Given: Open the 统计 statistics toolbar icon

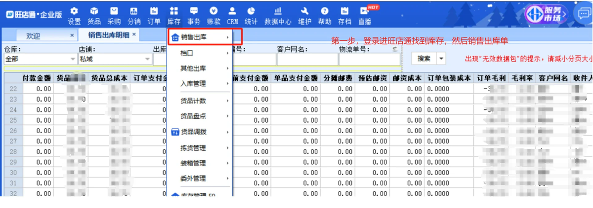Looking at the screenshot, I should [251, 16].
